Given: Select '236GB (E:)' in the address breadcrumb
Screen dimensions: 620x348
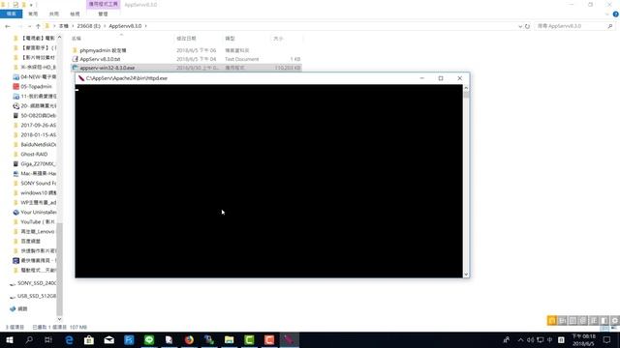Looking at the screenshot, I should (x=89, y=26).
